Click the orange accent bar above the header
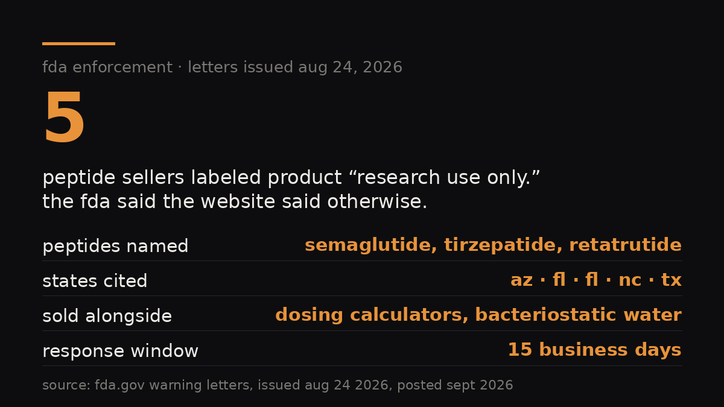 coord(78,43)
